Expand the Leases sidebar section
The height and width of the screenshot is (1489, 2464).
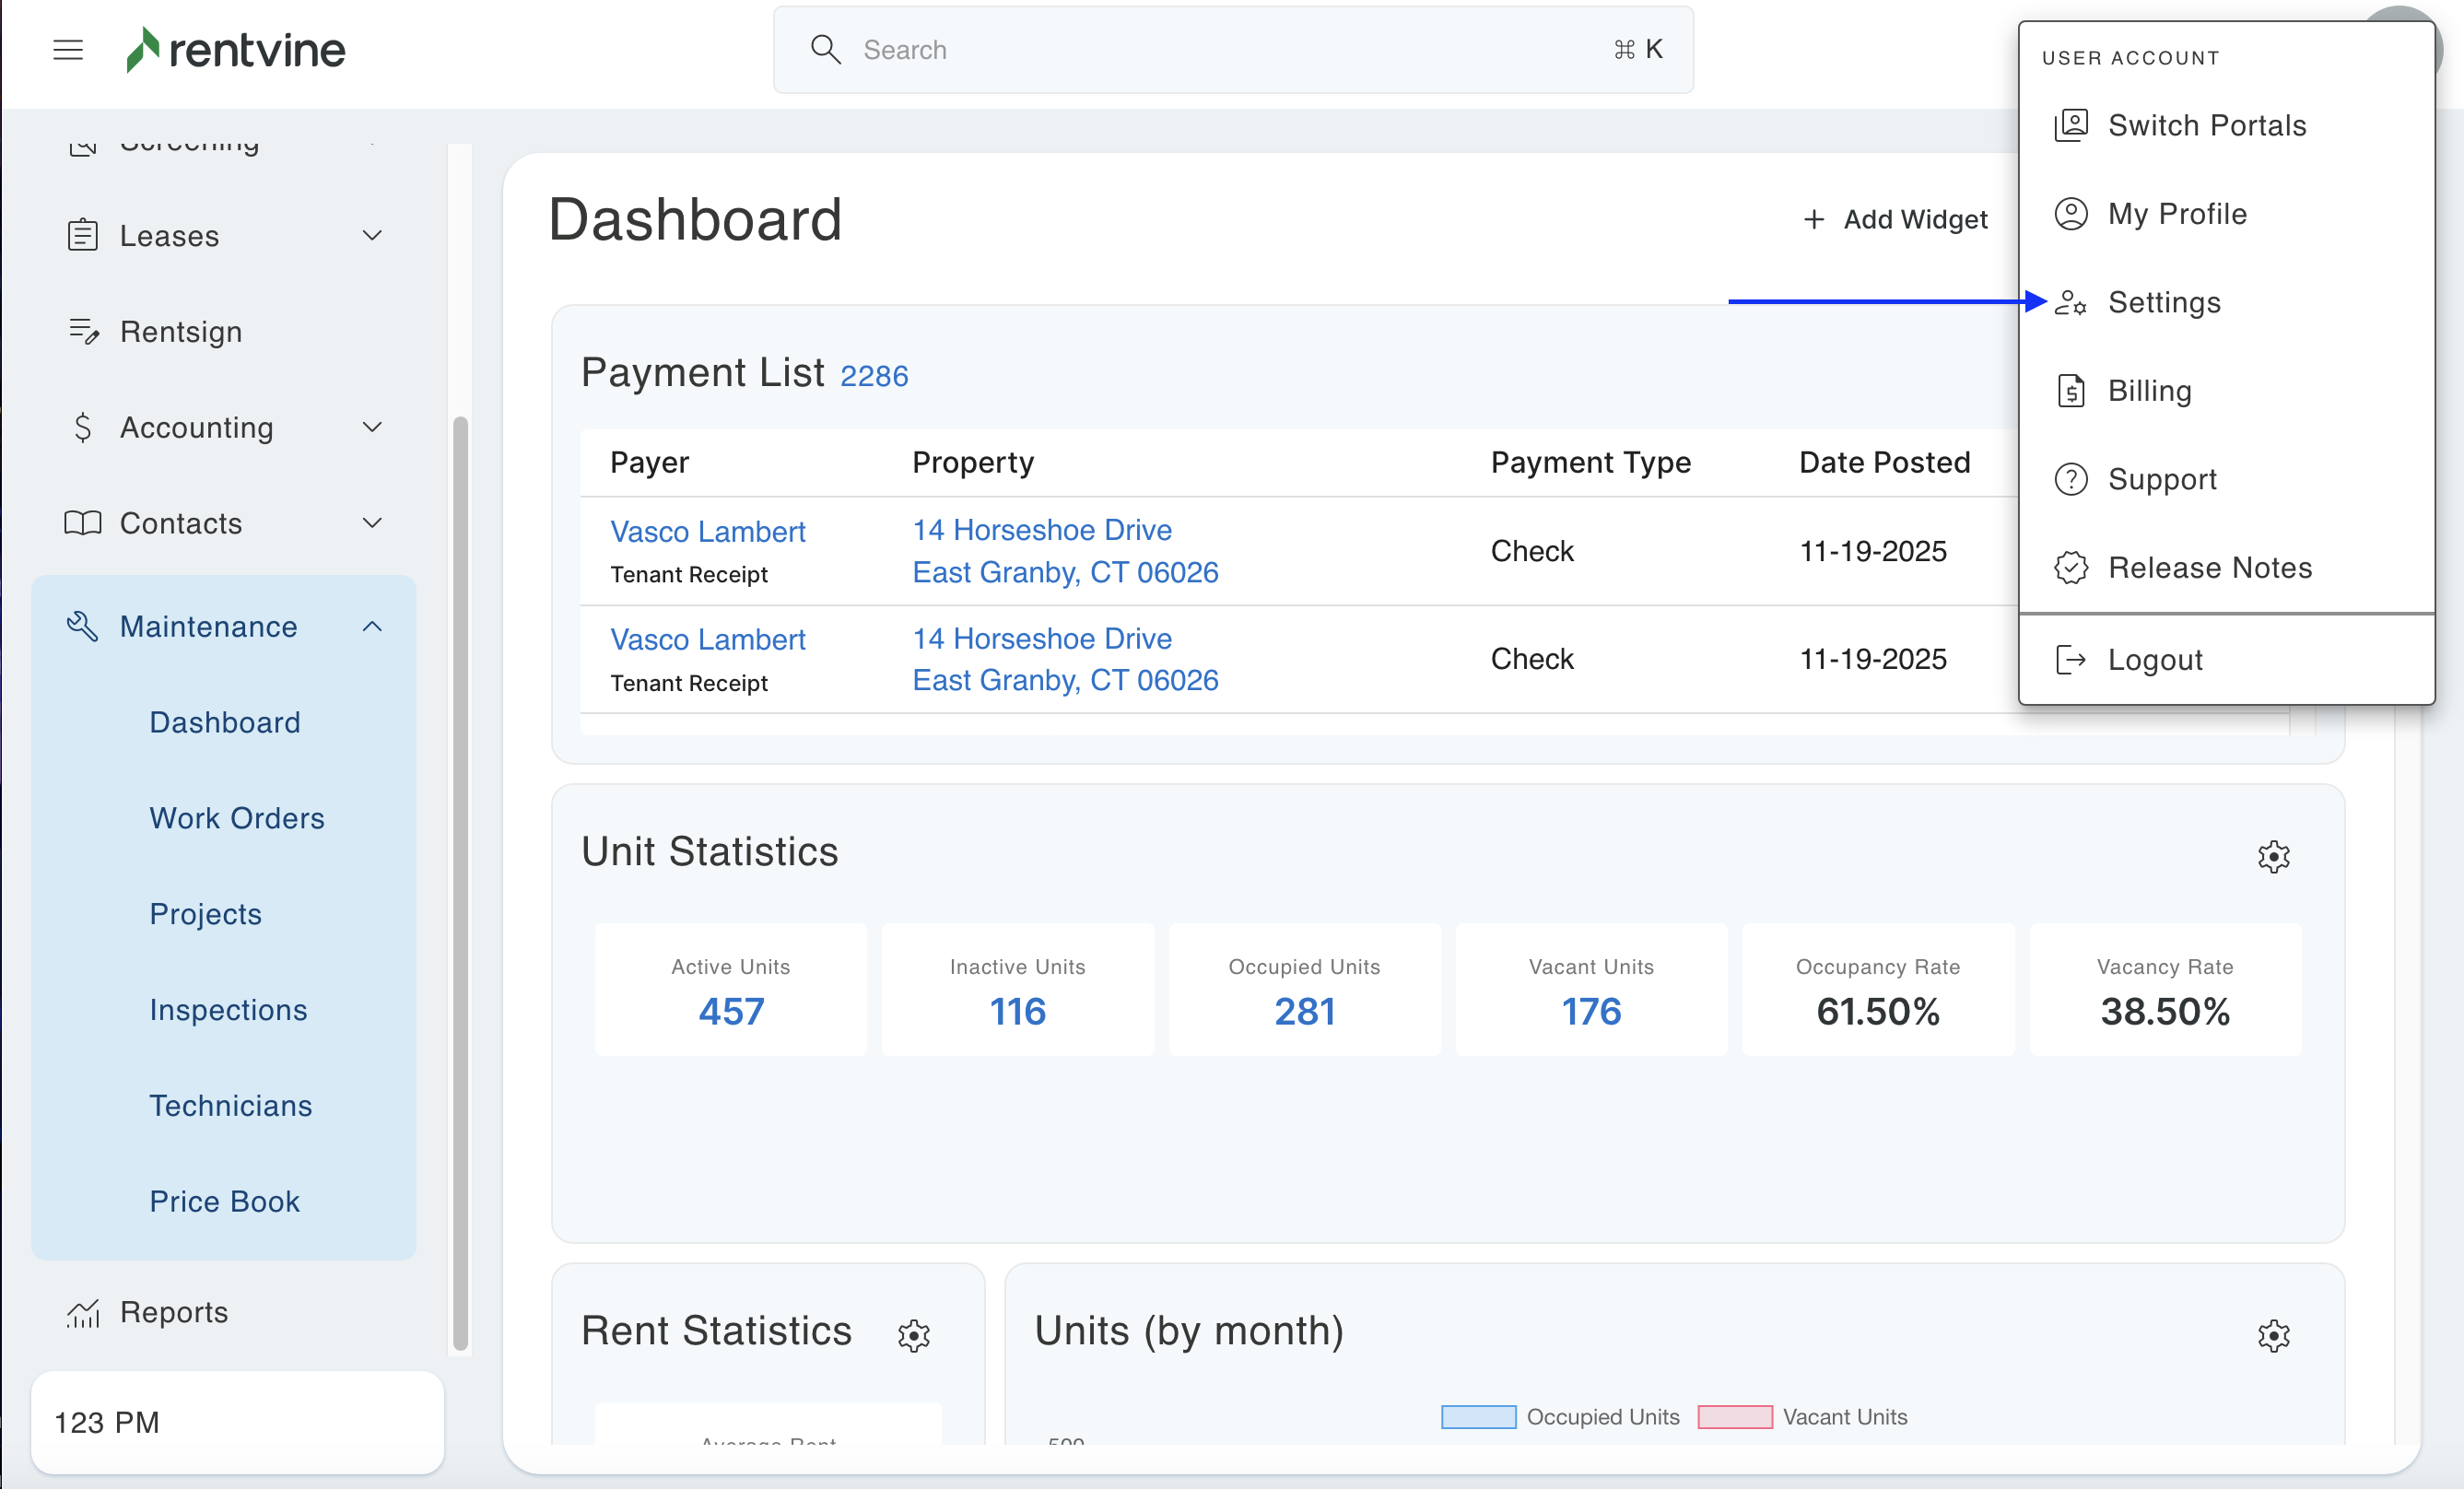coord(372,236)
